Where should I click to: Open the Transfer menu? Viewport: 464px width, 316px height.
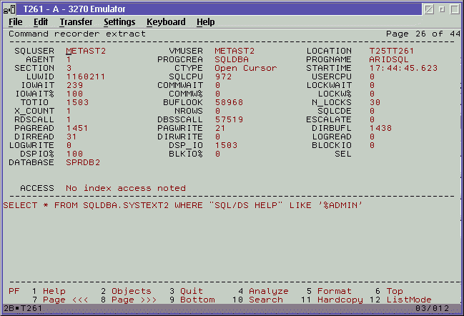[x=76, y=22]
